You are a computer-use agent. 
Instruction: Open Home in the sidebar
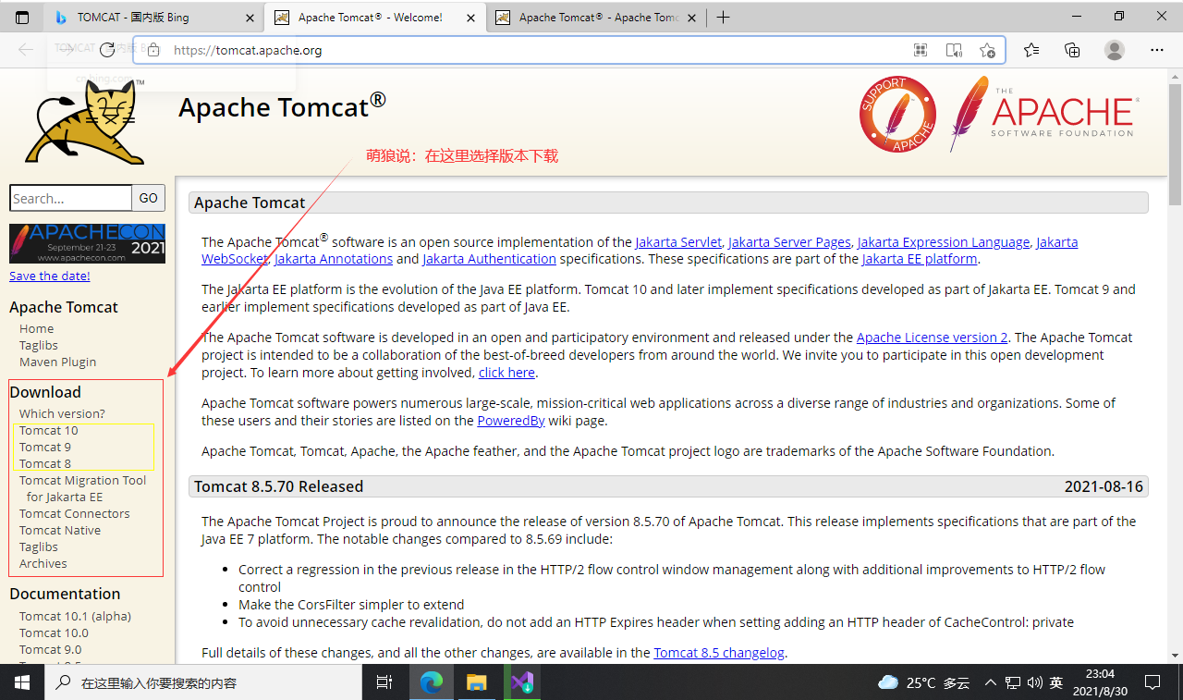[x=36, y=328]
